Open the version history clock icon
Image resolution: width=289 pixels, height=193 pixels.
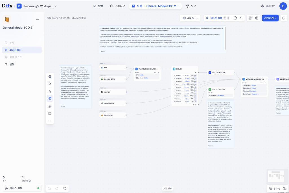pos(284,18)
